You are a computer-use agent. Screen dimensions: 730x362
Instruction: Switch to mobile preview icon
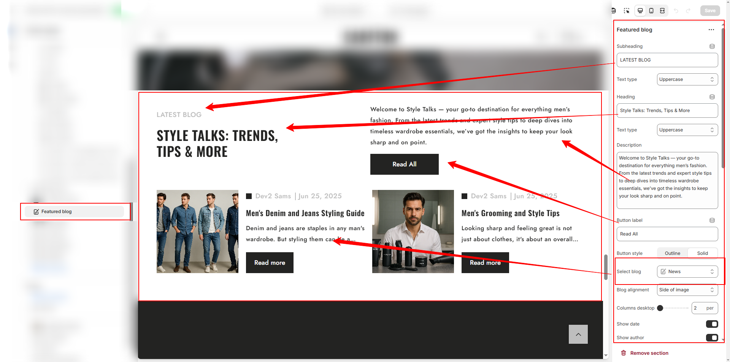coord(651,11)
